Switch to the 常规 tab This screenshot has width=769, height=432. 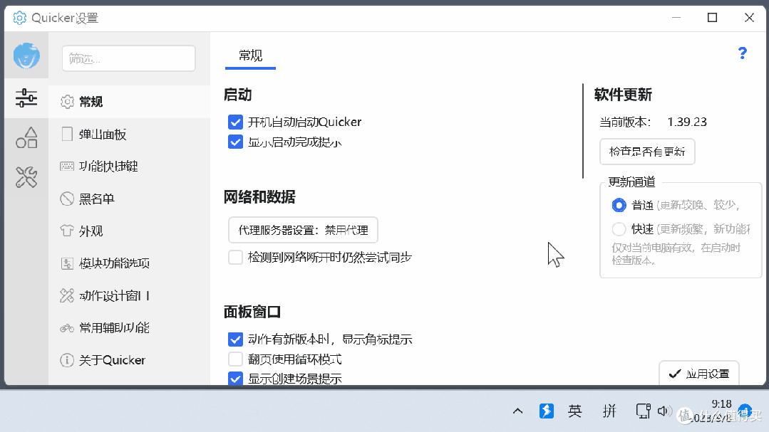pyautogui.click(x=251, y=56)
